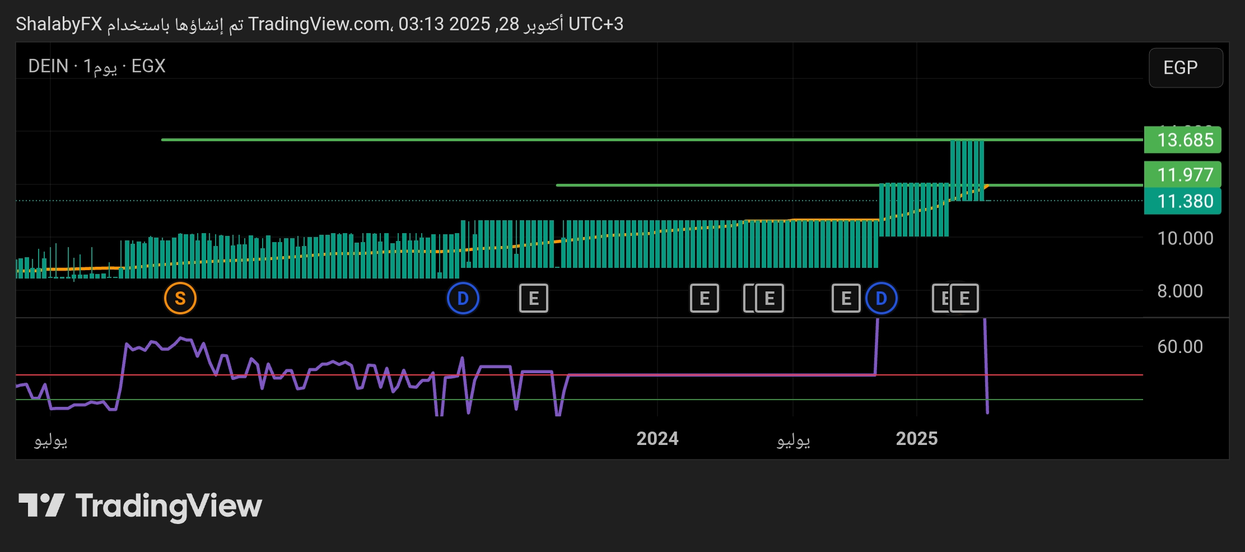Click the DEIN symbol title
Viewport: 1245px width, 552px height.
coord(48,66)
